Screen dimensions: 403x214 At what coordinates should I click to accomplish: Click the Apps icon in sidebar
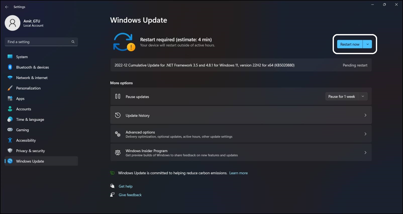(x=10, y=98)
